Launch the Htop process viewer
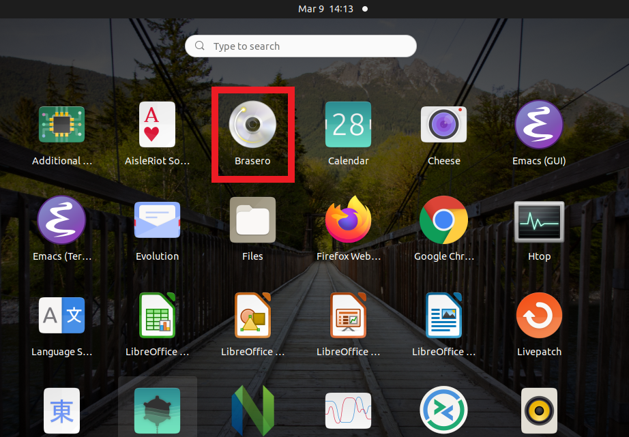Screen dimensions: 629x437 (539, 222)
